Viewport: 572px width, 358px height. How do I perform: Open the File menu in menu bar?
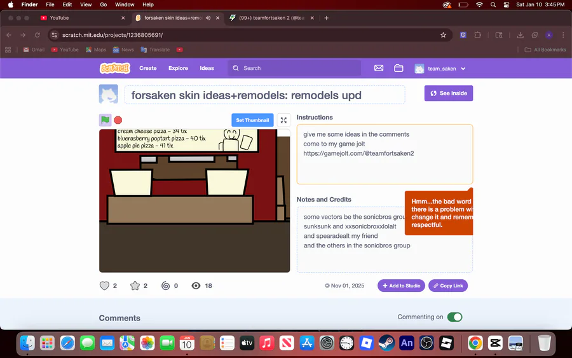click(x=50, y=4)
